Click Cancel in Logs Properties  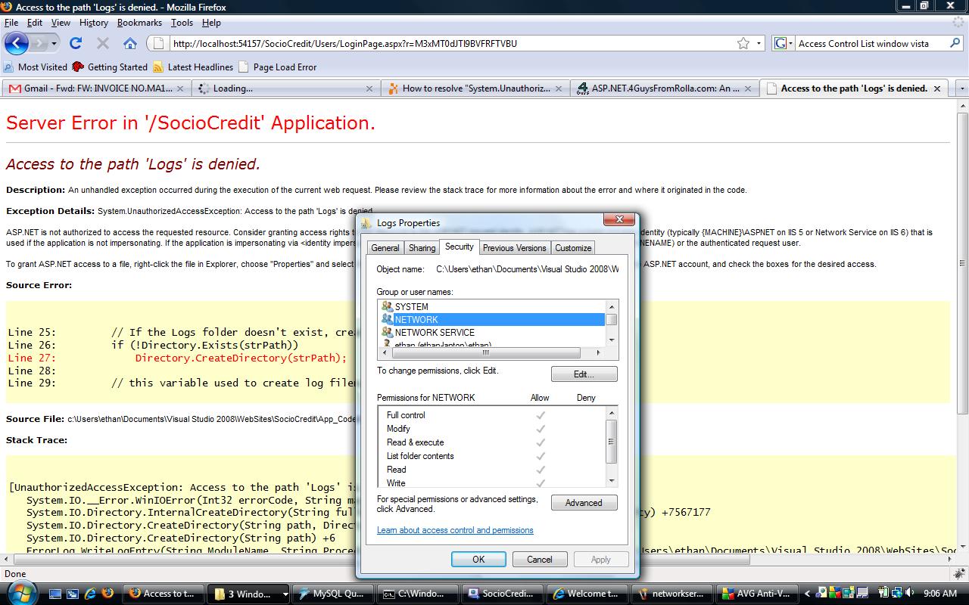[x=540, y=560]
